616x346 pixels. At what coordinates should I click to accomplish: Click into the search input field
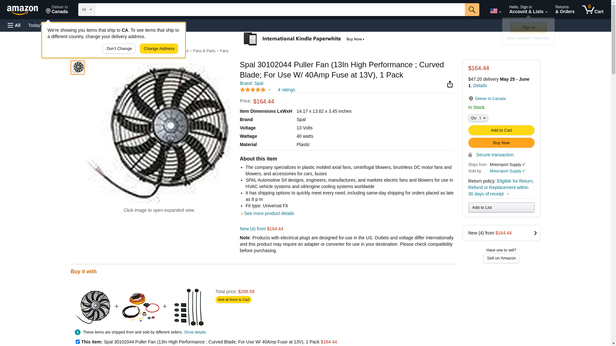pyautogui.click(x=279, y=10)
